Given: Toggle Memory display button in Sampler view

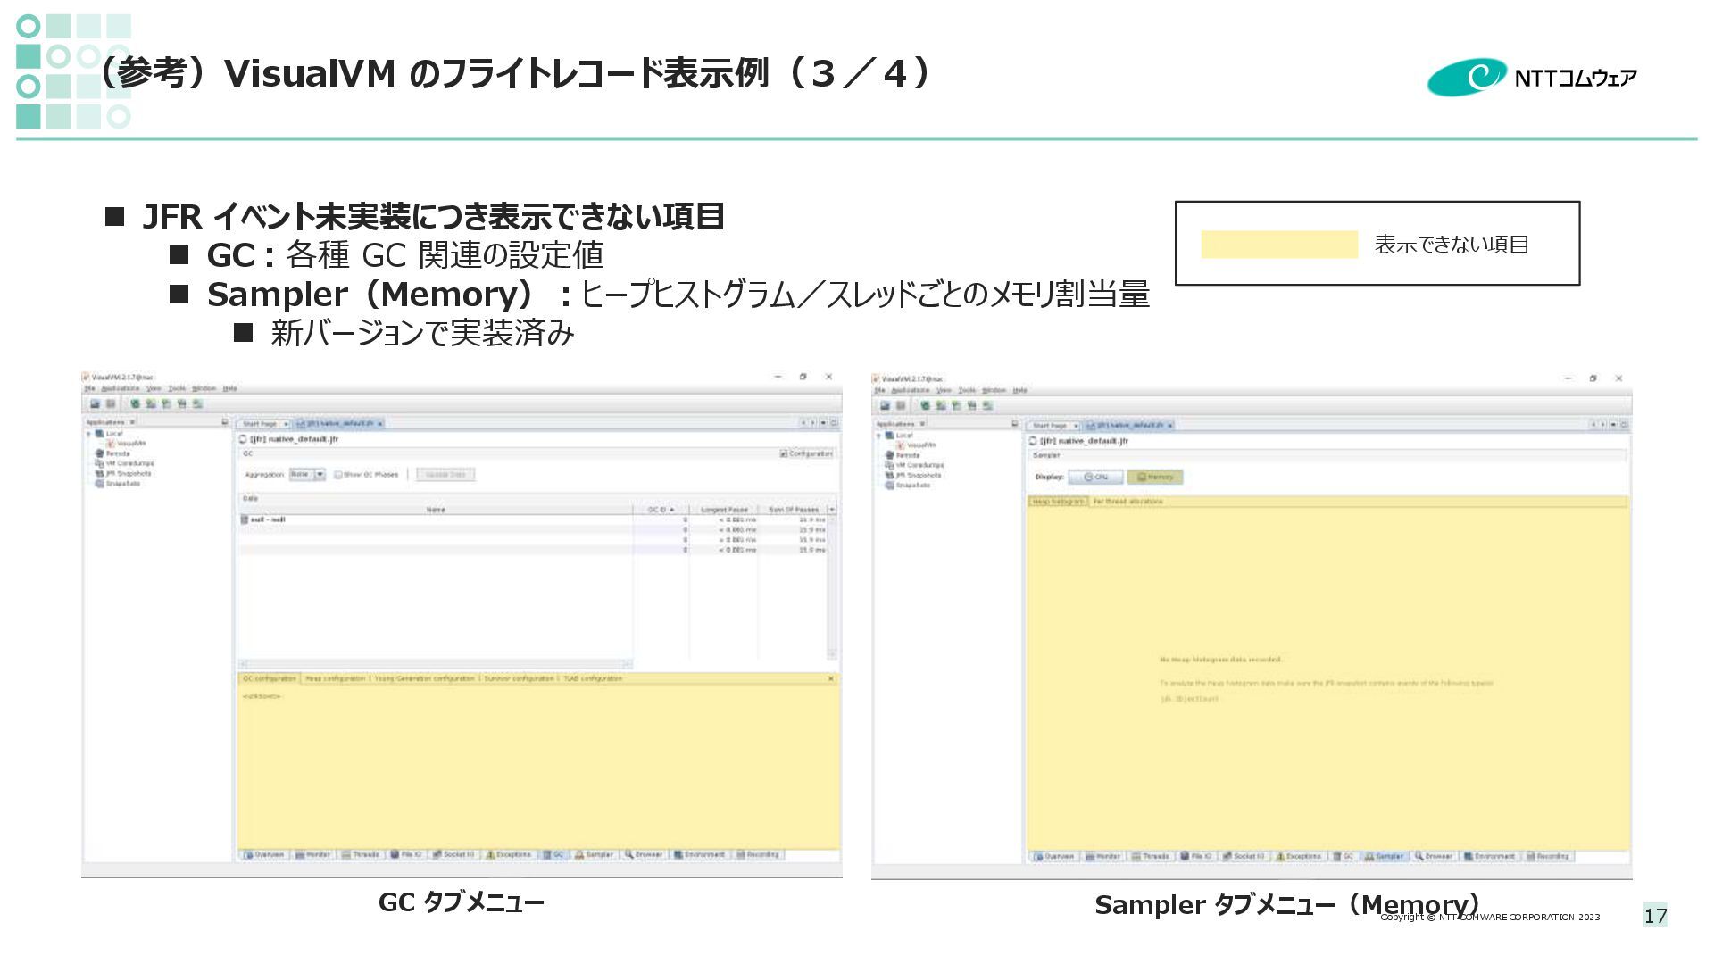Looking at the screenshot, I should (x=1155, y=478).
